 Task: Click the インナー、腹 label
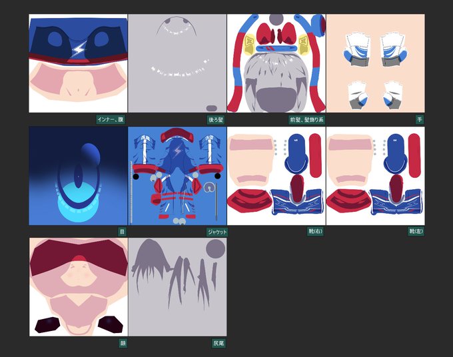(x=111, y=119)
